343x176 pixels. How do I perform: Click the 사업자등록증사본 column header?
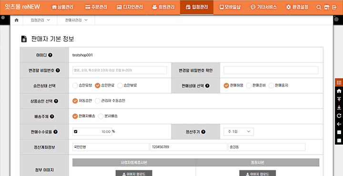tap(134, 163)
